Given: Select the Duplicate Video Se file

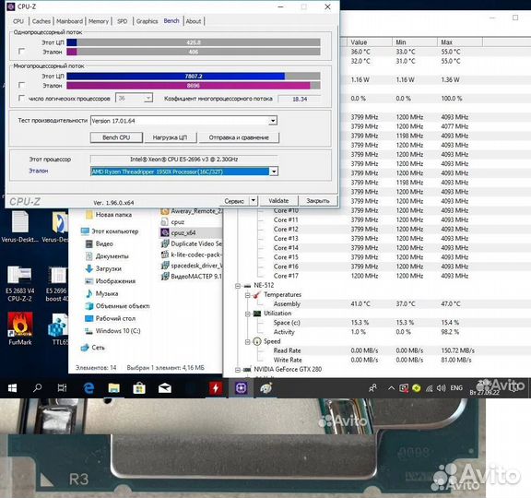Looking at the screenshot, I should pos(192,243).
